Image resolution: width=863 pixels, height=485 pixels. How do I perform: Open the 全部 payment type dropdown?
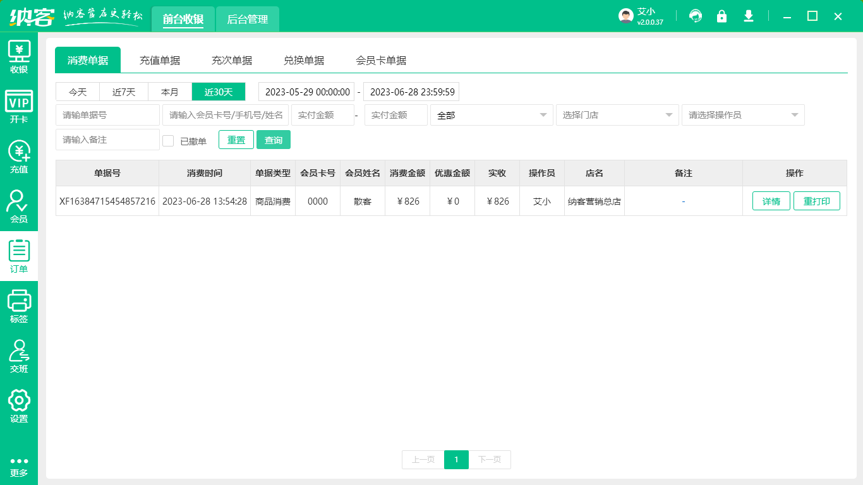coord(492,115)
